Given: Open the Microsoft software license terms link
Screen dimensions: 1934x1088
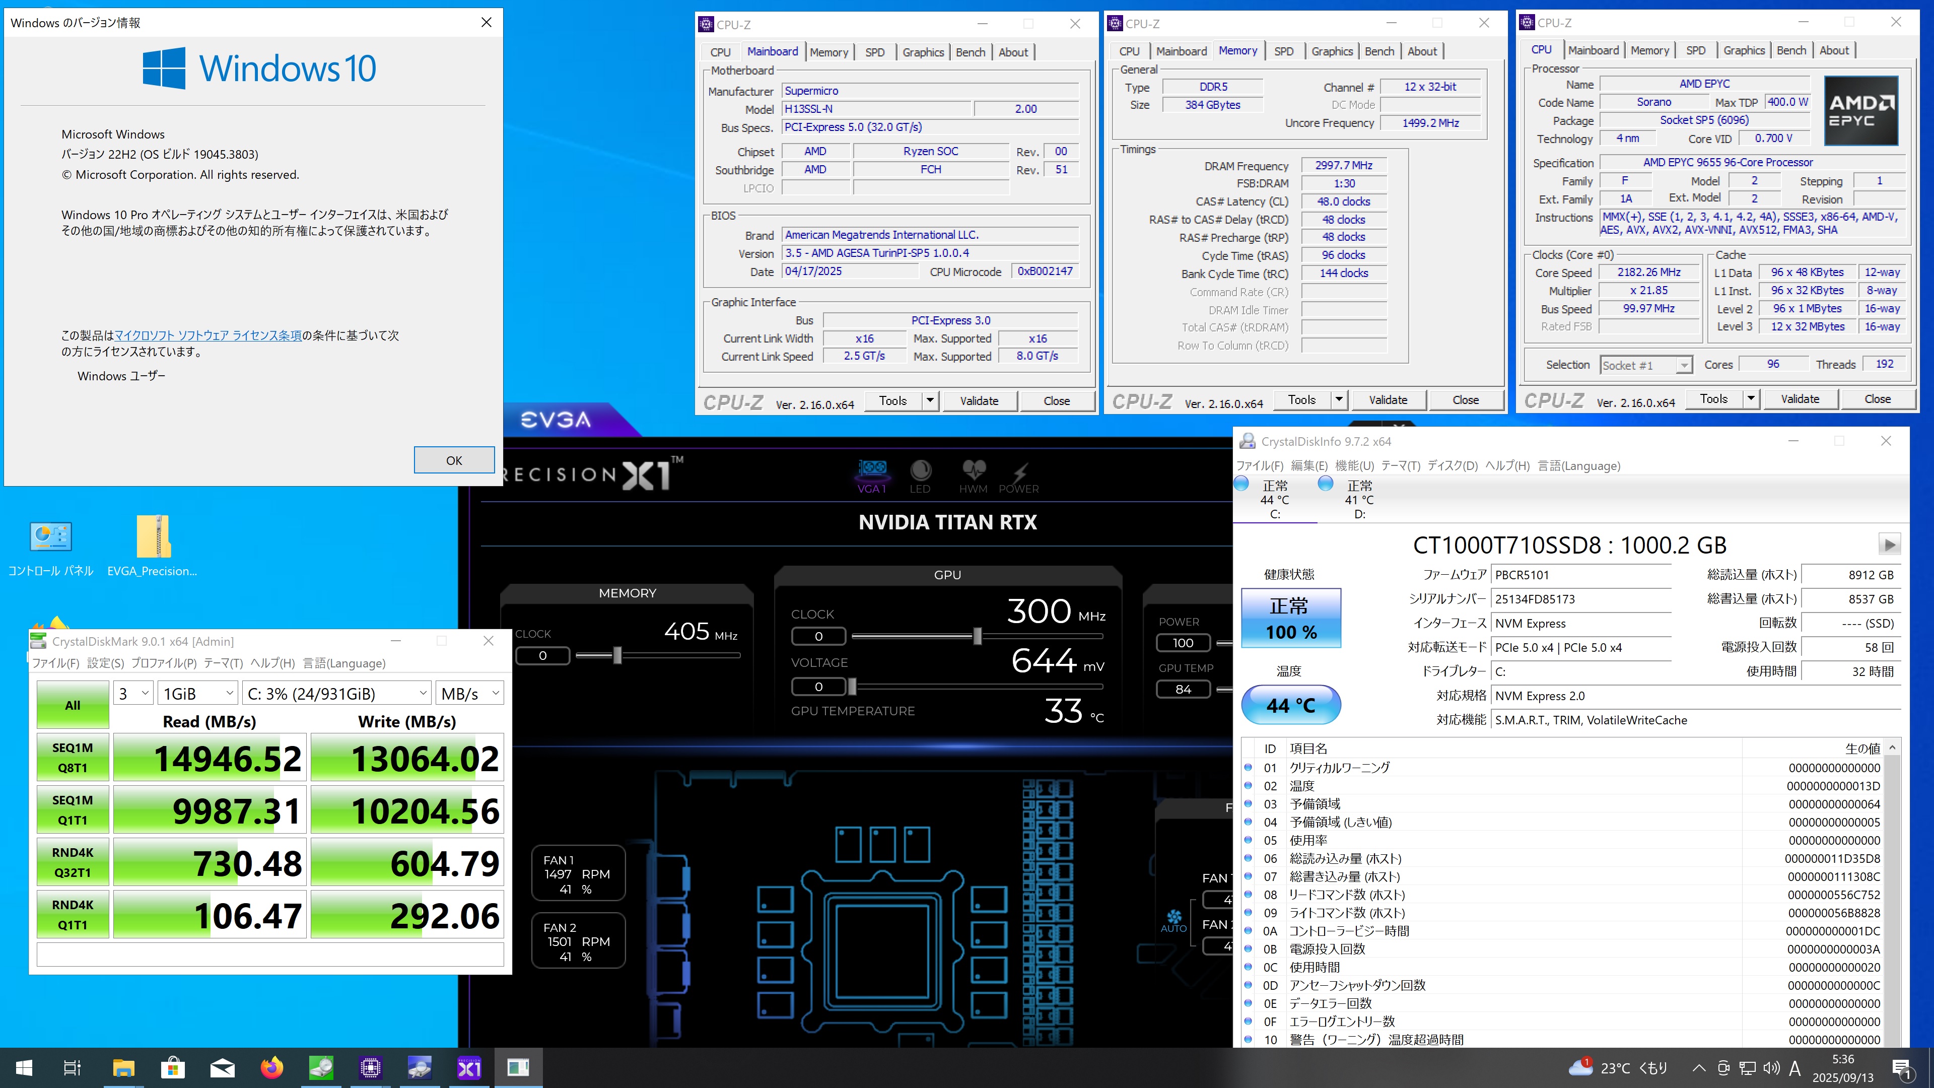Looking at the screenshot, I should pos(208,335).
